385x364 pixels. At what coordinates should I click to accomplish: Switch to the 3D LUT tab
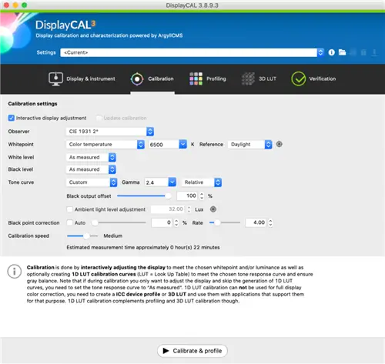pos(259,78)
